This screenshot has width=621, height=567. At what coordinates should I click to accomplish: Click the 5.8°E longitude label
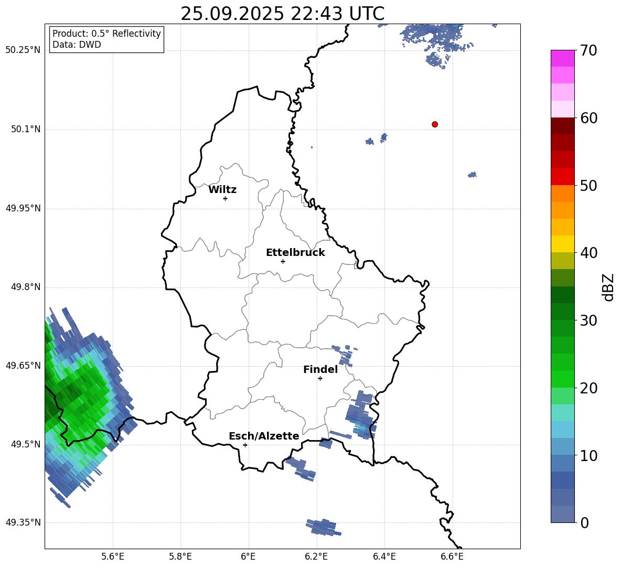pyautogui.click(x=180, y=557)
